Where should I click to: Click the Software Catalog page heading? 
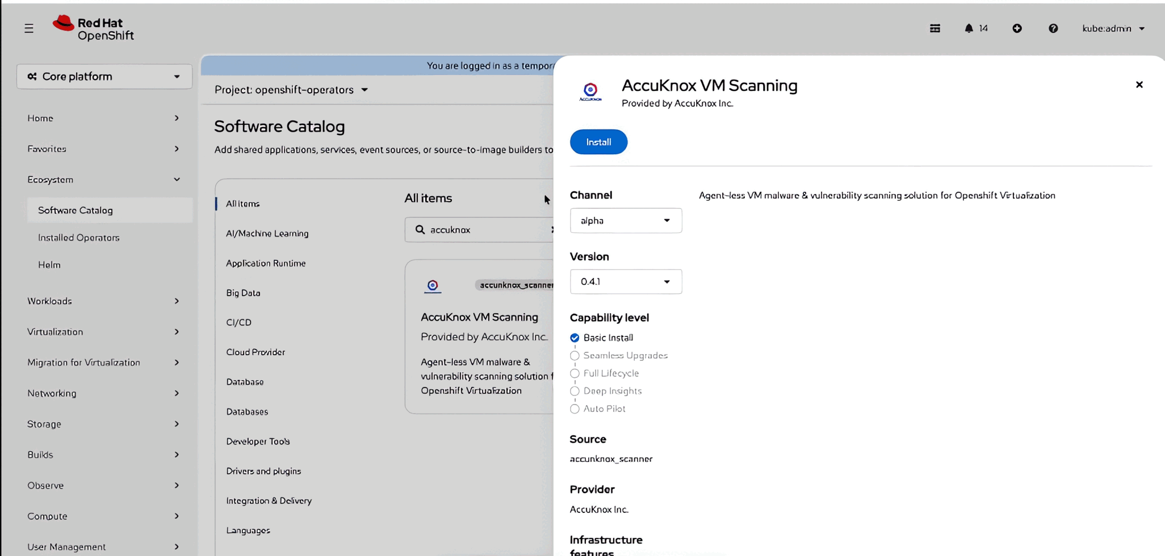[279, 126]
